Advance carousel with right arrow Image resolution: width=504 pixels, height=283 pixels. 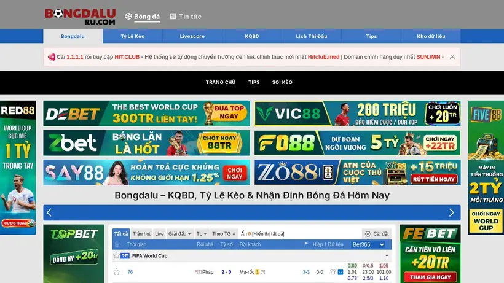pyautogui.click(x=452, y=212)
